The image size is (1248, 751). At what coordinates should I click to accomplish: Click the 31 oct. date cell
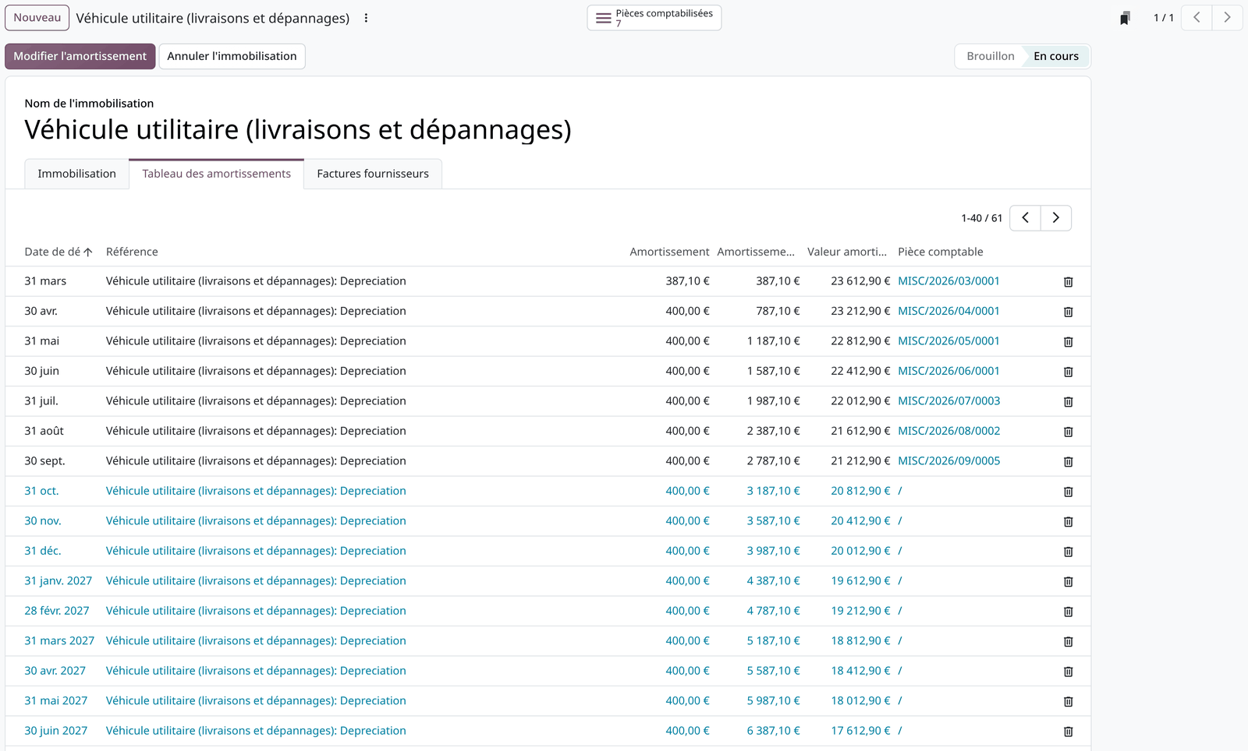tap(41, 491)
